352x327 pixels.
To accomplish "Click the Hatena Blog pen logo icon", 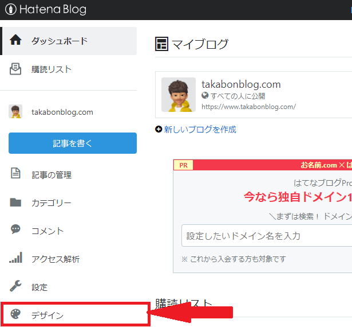I will pos(10,9).
